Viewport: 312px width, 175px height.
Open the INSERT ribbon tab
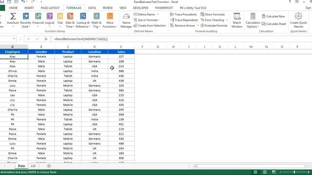click(x=29, y=8)
